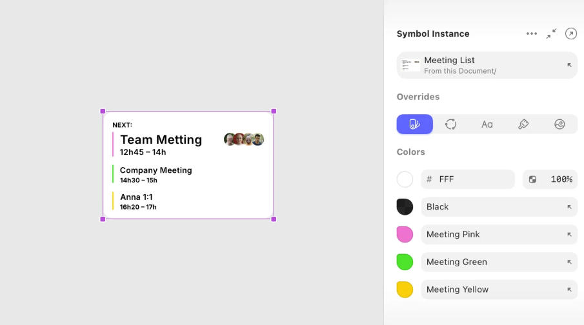Click the bottom-left selection handle
This screenshot has width=584, height=325.
pos(103,219)
